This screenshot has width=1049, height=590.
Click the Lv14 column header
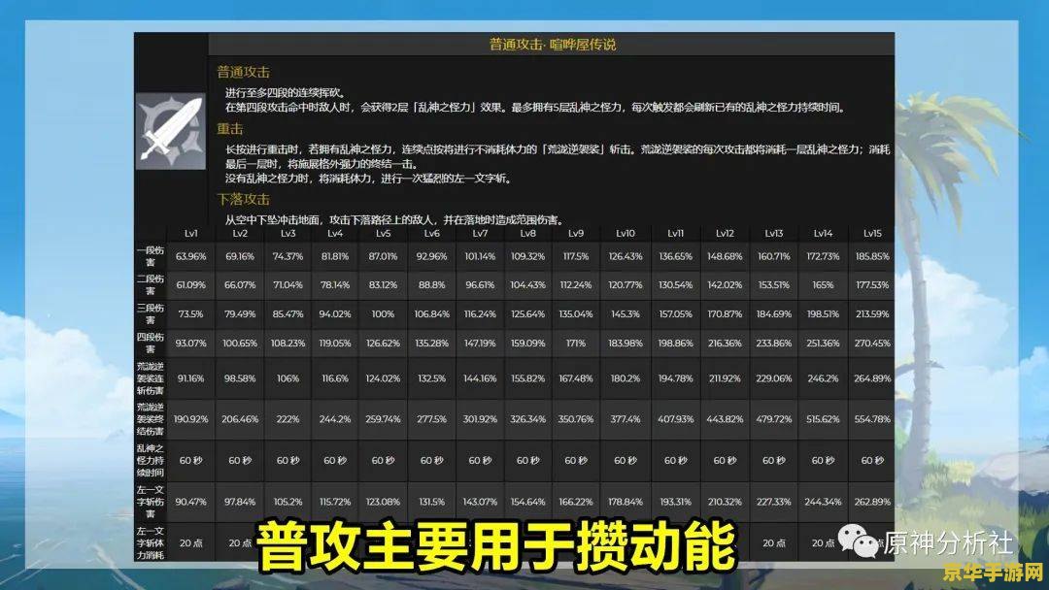[823, 233]
